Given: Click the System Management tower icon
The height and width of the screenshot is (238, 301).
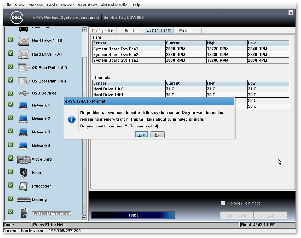Looking at the screenshot, I should click(24, 213).
